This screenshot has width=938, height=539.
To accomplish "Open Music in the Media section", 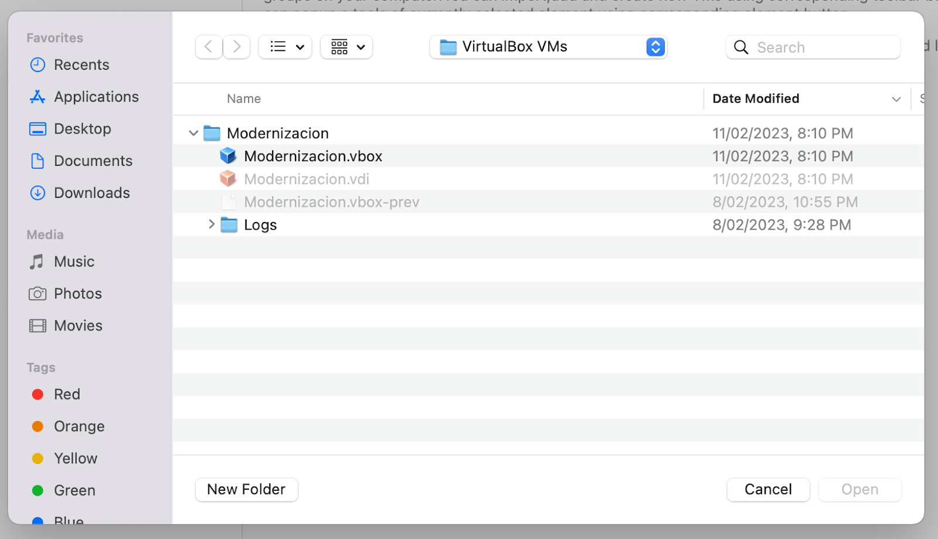I will 74,262.
